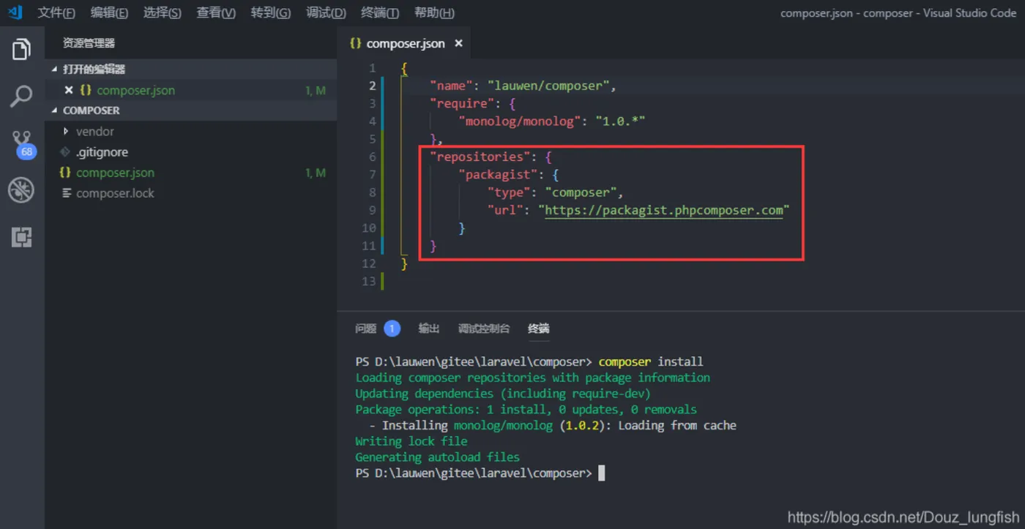Click 'Loading composer repositories' terminal line
Screen dimensions: 1025x529
pyautogui.click(x=533, y=378)
